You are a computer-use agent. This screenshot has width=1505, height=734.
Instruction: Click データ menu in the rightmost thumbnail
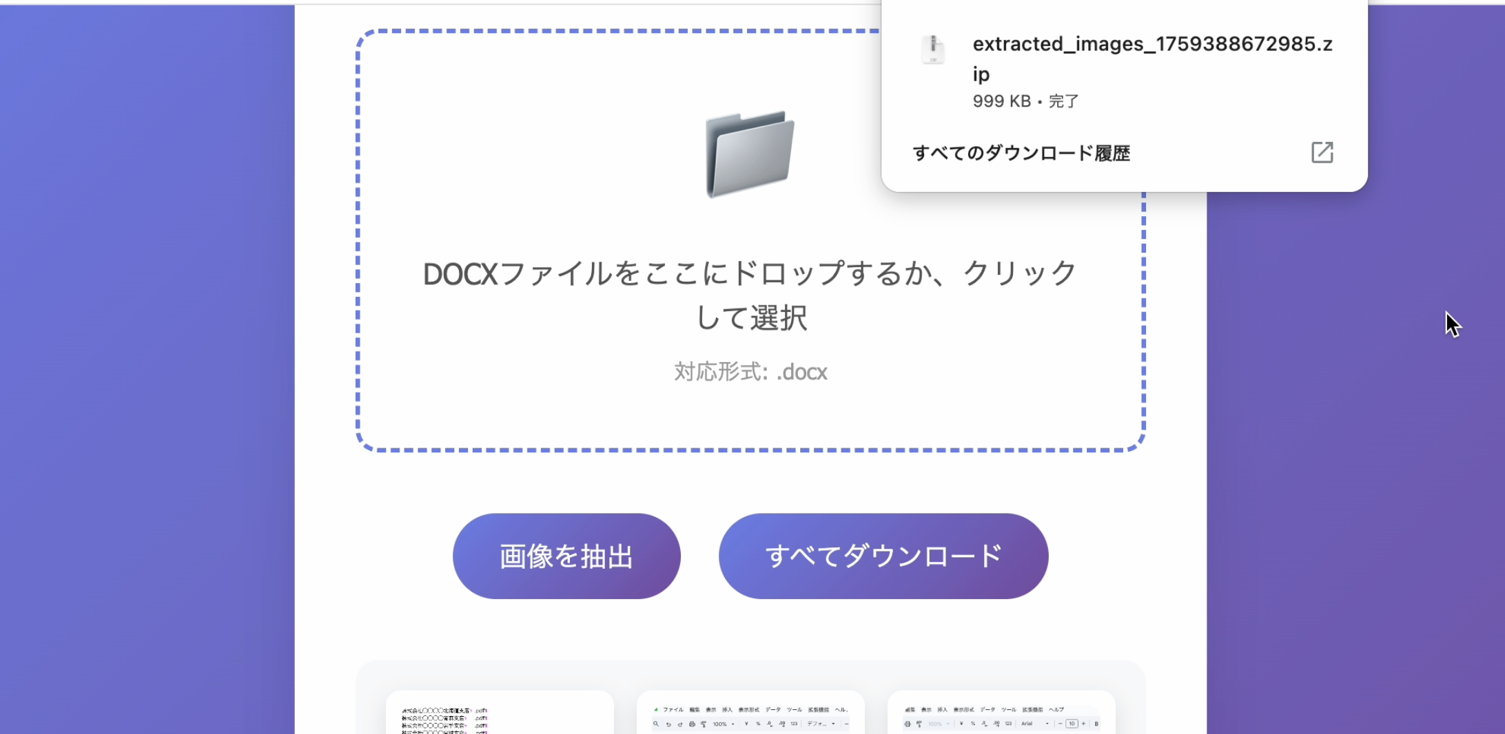coord(987,709)
